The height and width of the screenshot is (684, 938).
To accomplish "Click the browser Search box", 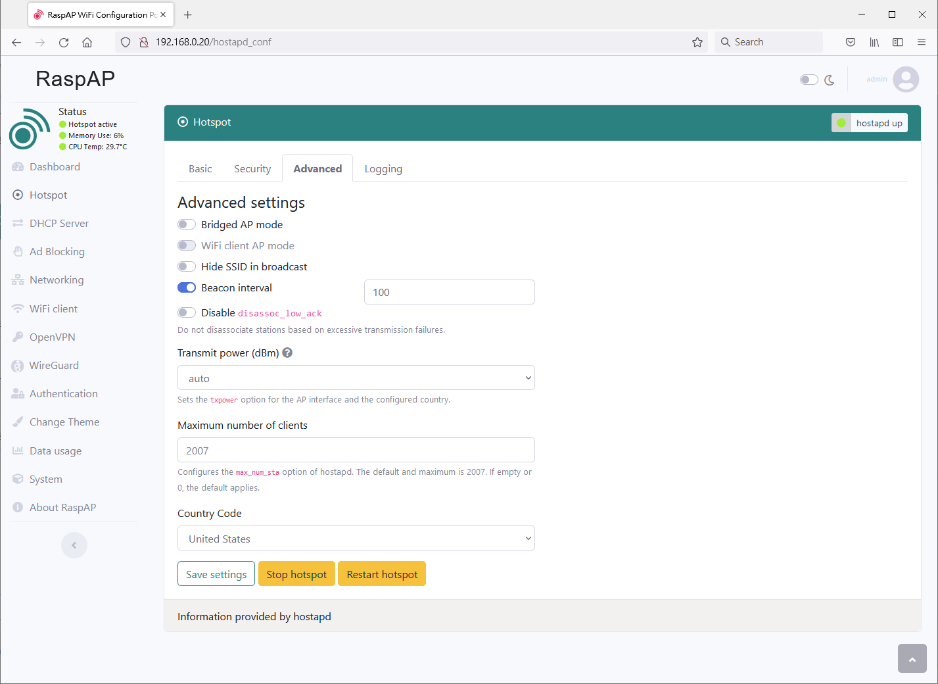I will [768, 42].
